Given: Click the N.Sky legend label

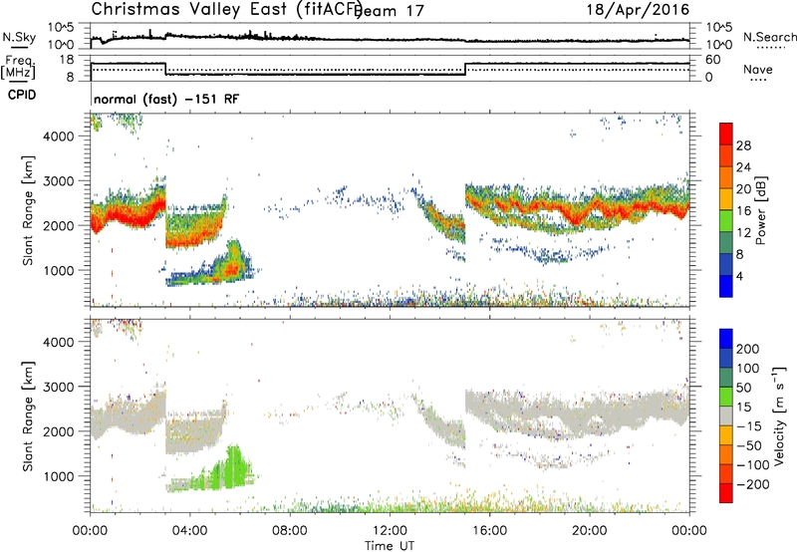Looking at the screenshot, I should (x=19, y=37).
